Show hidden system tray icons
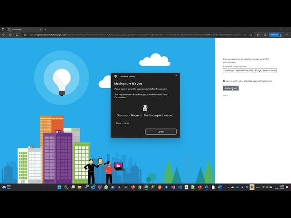Screen dimensions: 291x218 coord(227,187)
